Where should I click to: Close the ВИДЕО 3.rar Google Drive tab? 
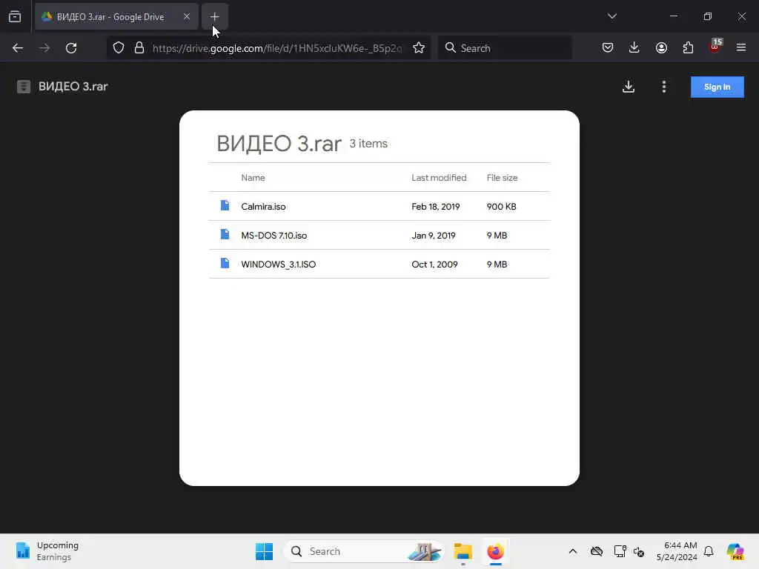(x=186, y=16)
